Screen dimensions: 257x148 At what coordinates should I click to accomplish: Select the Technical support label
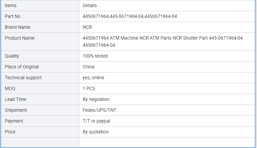click(x=23, y=78)
